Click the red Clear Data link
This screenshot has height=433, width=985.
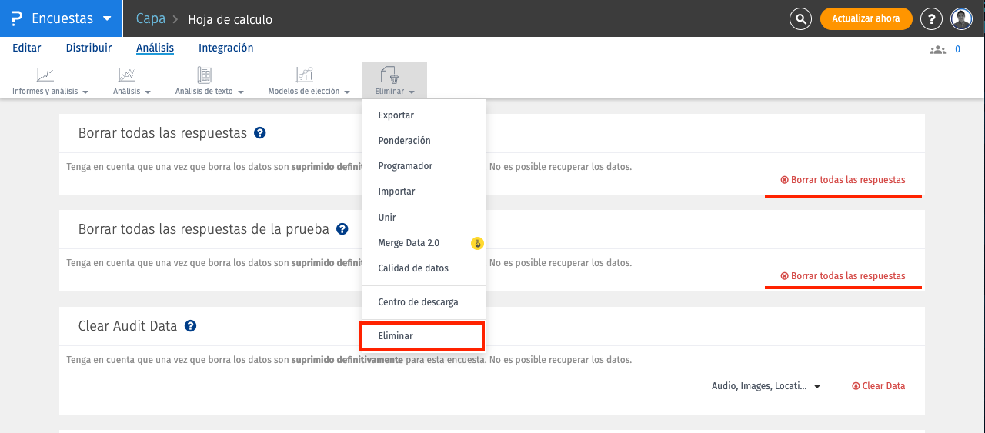pos(878,386)
